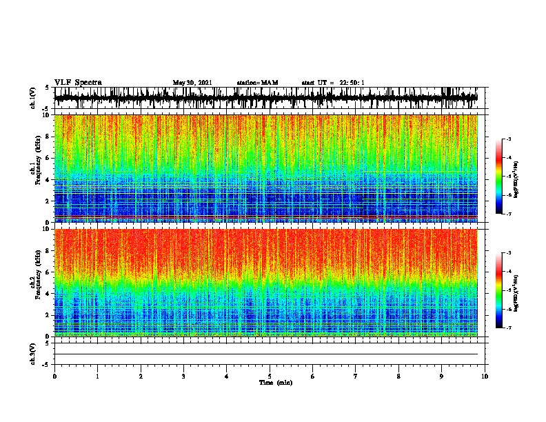Click the ch.2 spectrogram panel

266,283
